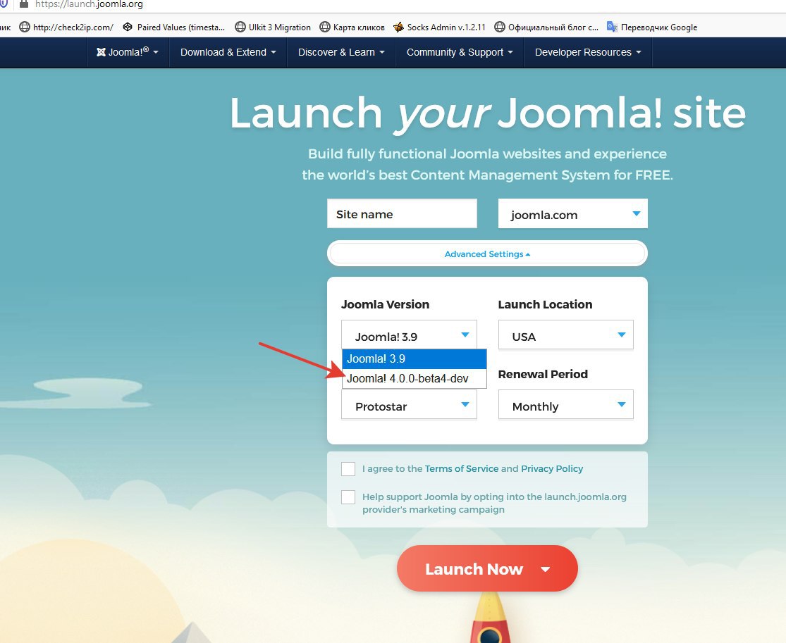
Task: Collapse the Advanced Settings panel
Action: (x=487, y=254)
